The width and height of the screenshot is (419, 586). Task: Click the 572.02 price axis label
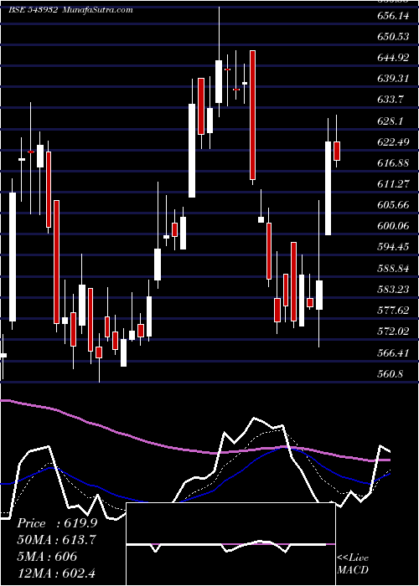(x=391, y=332)
